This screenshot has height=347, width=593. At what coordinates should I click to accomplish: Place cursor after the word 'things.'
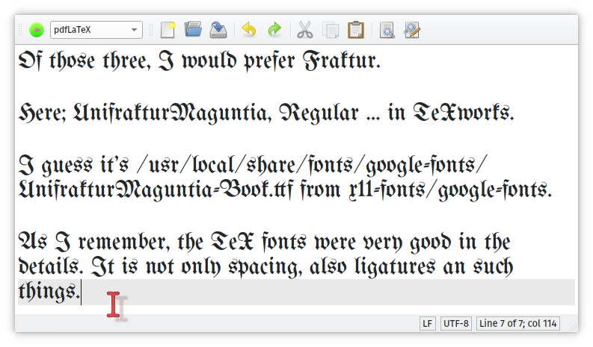point(80,293)
